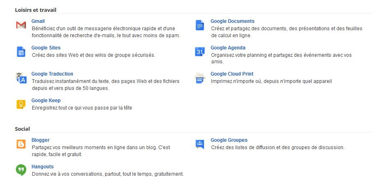The image size is (376, 190).
Task: Follow the Google Cloud Print link
Action: click(x=232, y=74)
